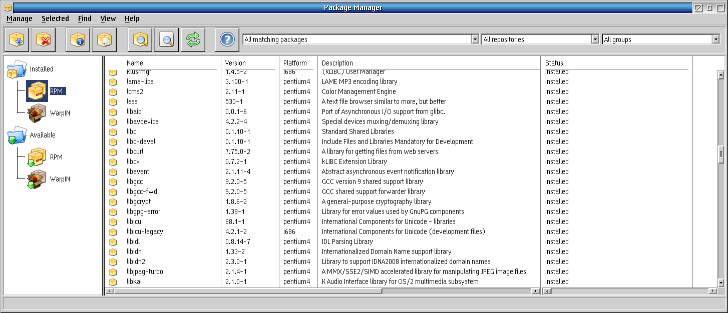Image resolution: width=728 pixels, height=313 pixels.
Task: Click left arrow of Status pane horizontal scrollbar
Action: pyautogui.click(x=547, y=291)
